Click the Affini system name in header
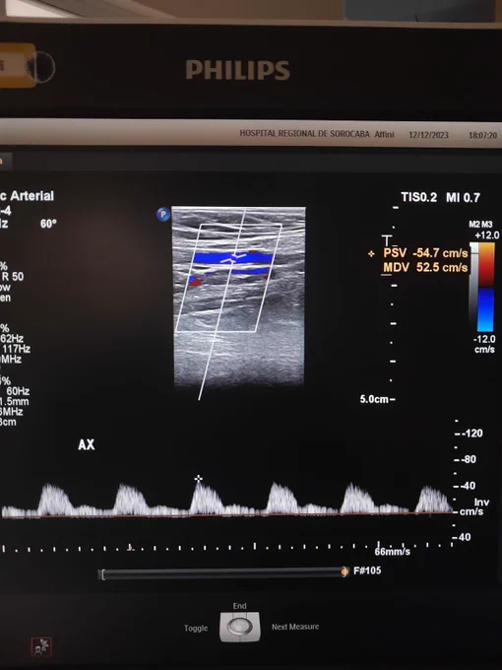The height and width of the screenshot is (670, 502). (384, 134)
